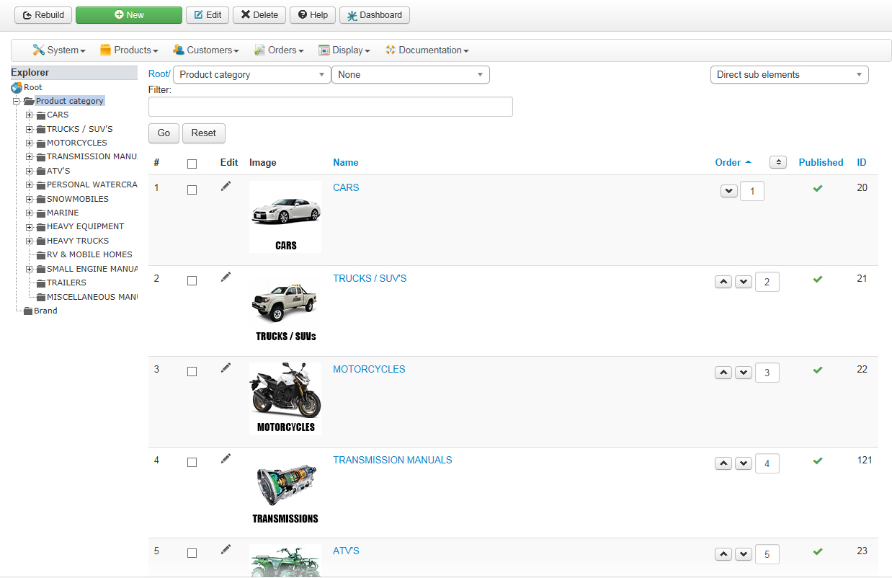892x578 pixels.
Task: Open the Direct sub elements dropdown
Action: tap(790, 75)
